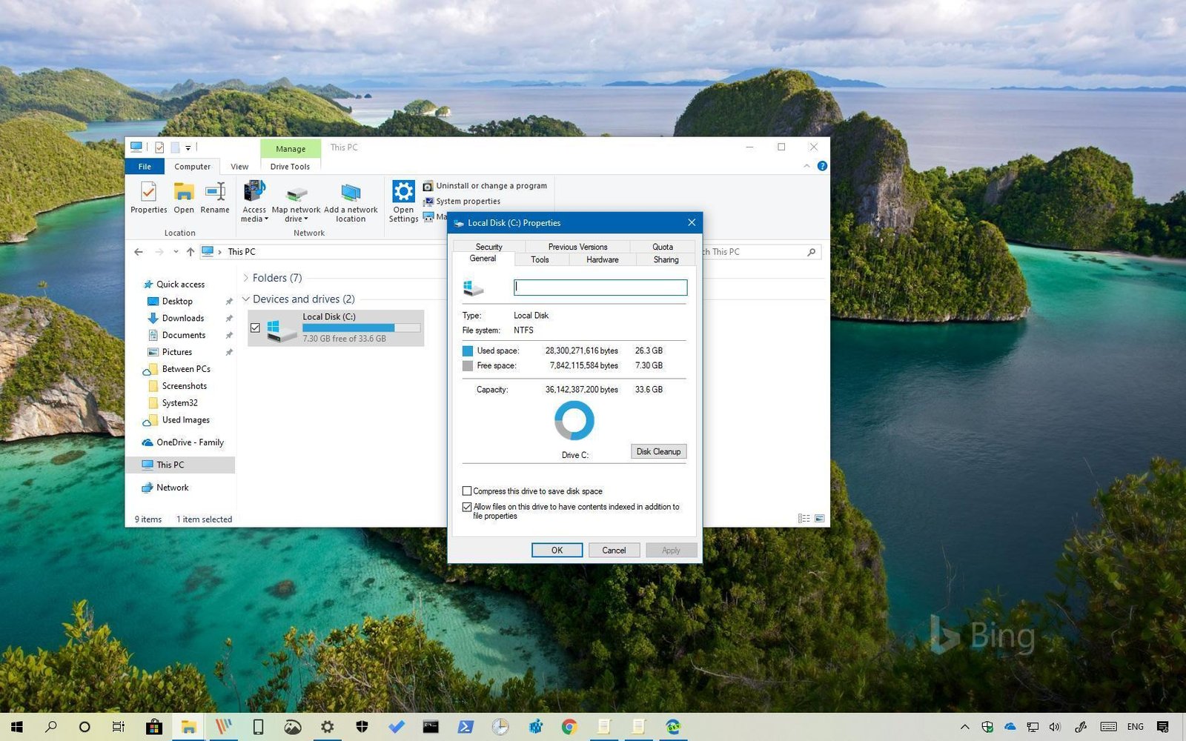Image resolution: width=1186 pixels, height=741 pixels.
Task: Open Microsoft Store from taskbar
Action: [154, 727]
